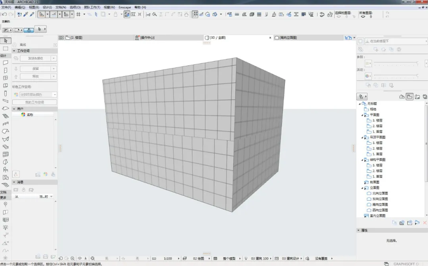Open the 释放 dropdown arrow

tap(54, 76)
